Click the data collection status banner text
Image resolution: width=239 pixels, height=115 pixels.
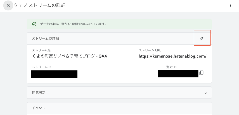coord(73,24)
